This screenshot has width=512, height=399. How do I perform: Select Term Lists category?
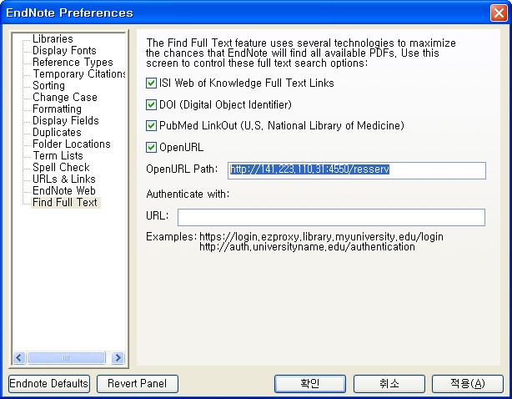click(58, 155)
